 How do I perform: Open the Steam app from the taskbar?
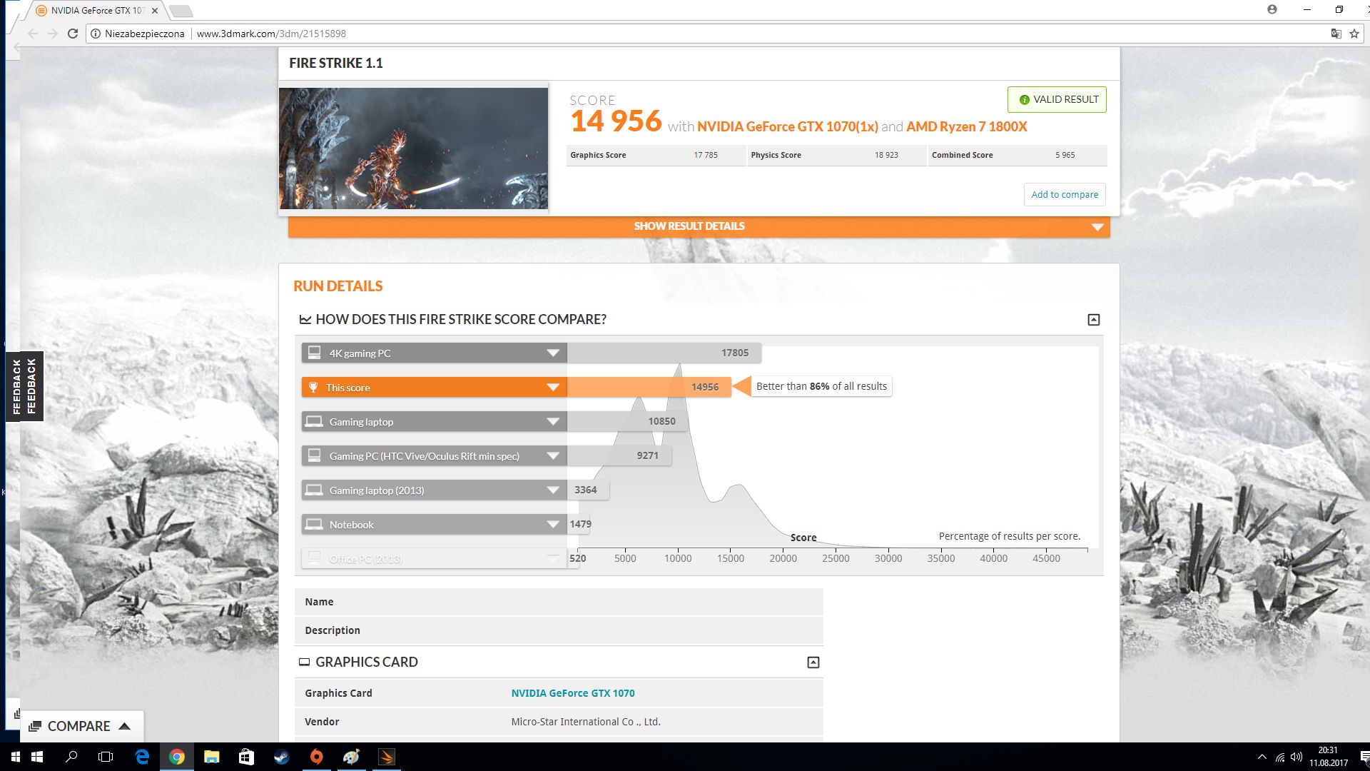(x=282, y=757)
